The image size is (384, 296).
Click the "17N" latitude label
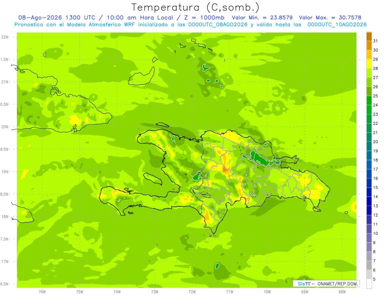(5, 262)
